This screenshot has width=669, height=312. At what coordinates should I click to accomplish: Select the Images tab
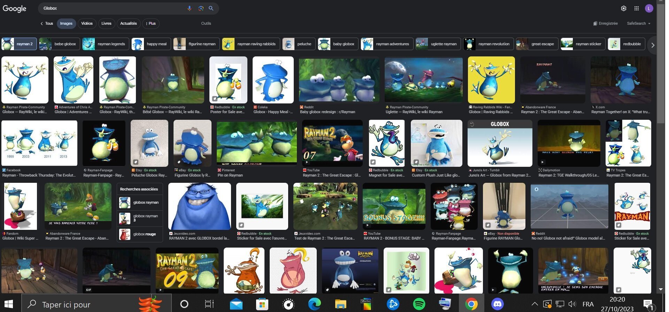coord(66,23)
